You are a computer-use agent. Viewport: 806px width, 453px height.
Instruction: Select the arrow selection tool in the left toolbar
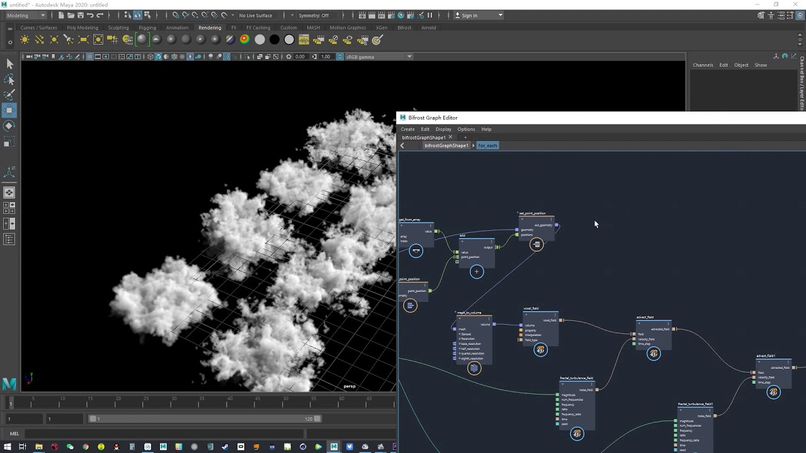(x=9, y=64)
